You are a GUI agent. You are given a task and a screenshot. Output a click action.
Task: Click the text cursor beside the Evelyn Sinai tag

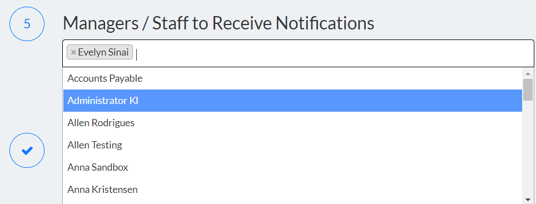(137, 54)
